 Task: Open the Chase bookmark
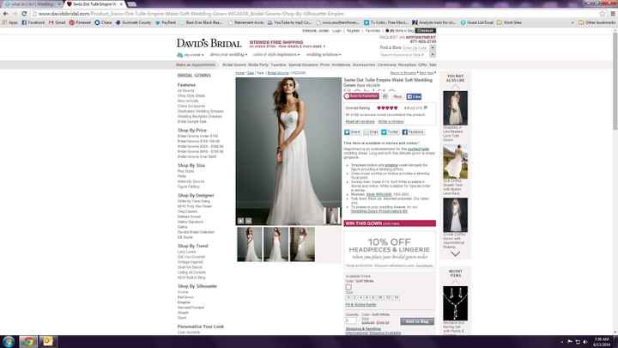point(103,22)
